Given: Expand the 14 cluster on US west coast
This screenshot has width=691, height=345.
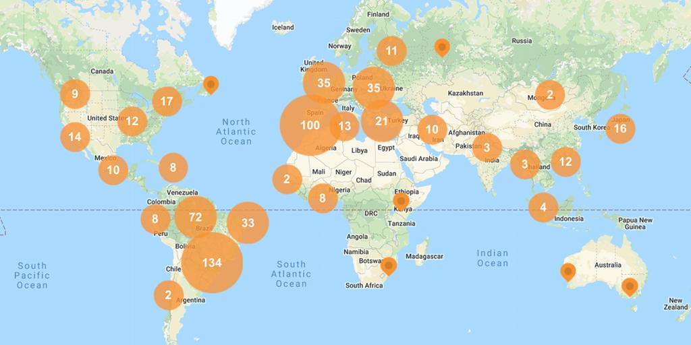Looking at the screenshot, I should pyautogui.click(x=75, y=137).
